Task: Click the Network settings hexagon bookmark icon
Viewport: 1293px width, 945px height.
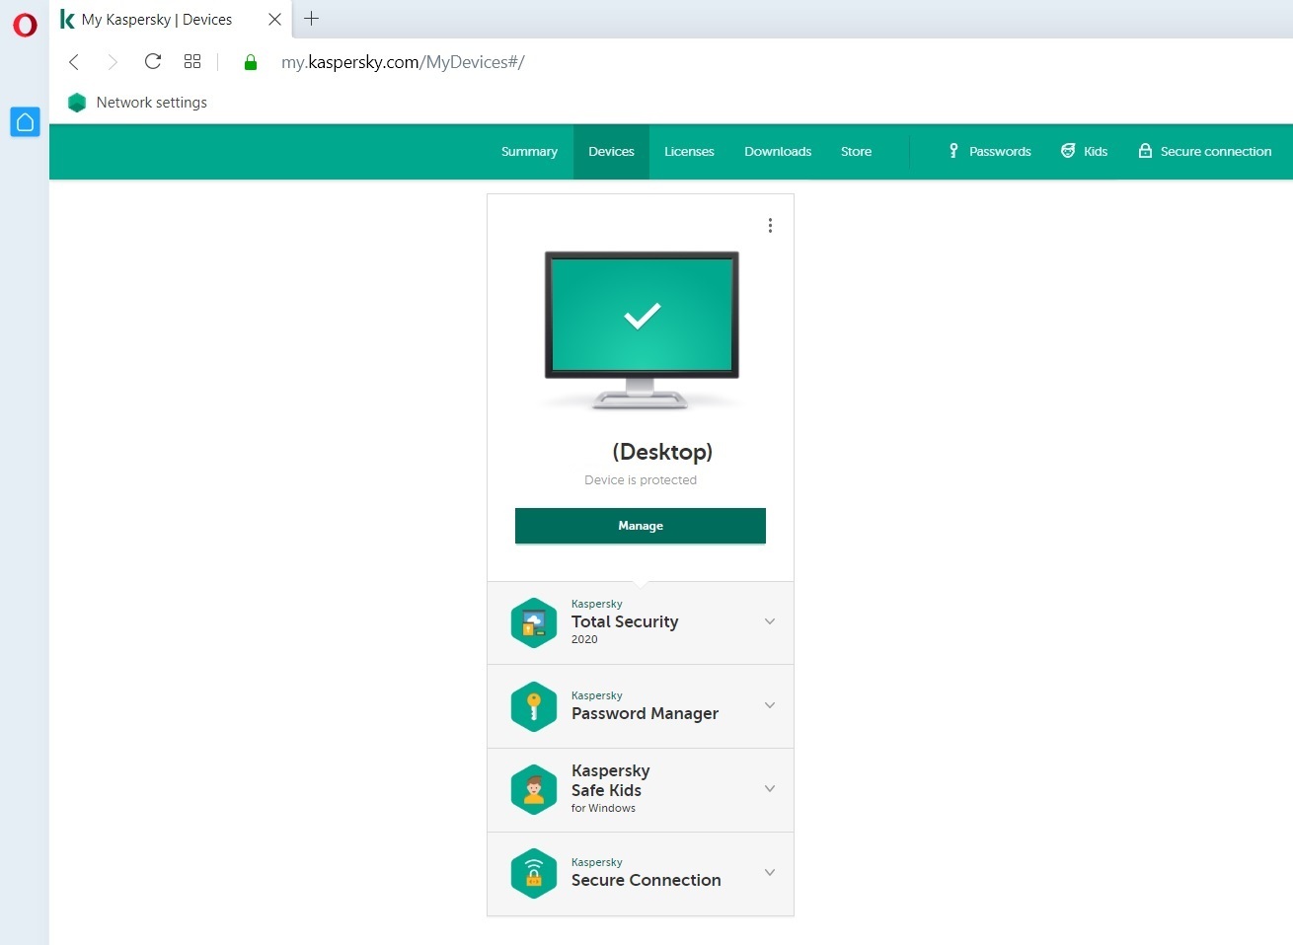Action: click(77, 103)
